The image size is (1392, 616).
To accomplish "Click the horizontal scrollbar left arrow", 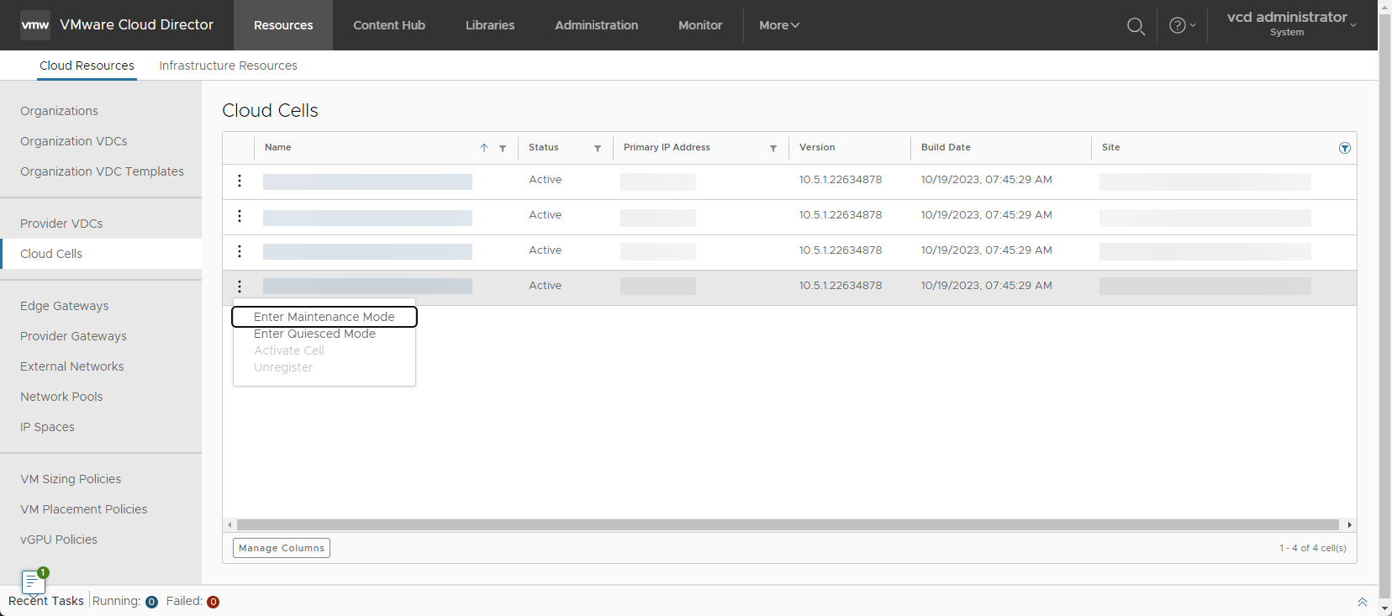I will (x=229, y=524).
